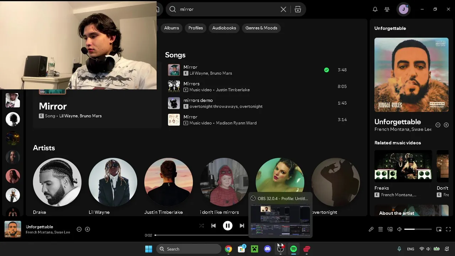Click the Unforgettable title in the side panel
Image resolution: width=455 pixels, height=256 pixels.
pyautogui.click(x=397, y=122)
